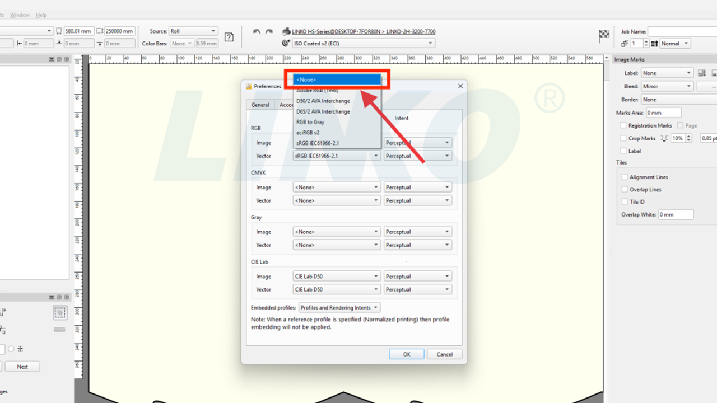Open the Help menu
Viewport: 717px width, 403px height.
(x=41, y=15)
